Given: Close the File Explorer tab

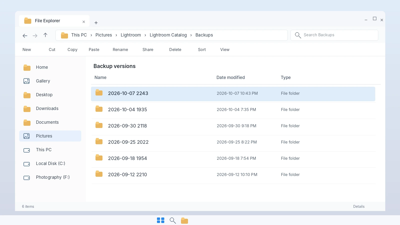Looking at the screenshot, I should click(x=84, y=22).
